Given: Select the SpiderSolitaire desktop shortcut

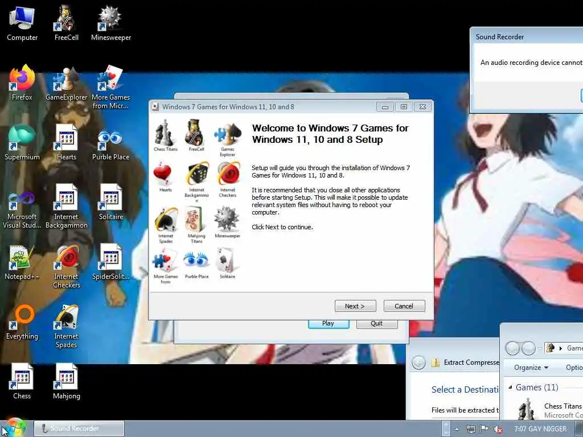Looking at the screenshot, I should pyautogui.click(x=111, y=263).
